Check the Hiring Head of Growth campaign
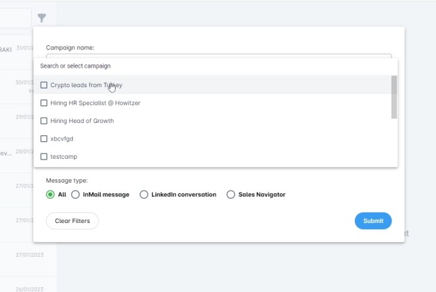 pyautogui.click(x=44, y=121)
